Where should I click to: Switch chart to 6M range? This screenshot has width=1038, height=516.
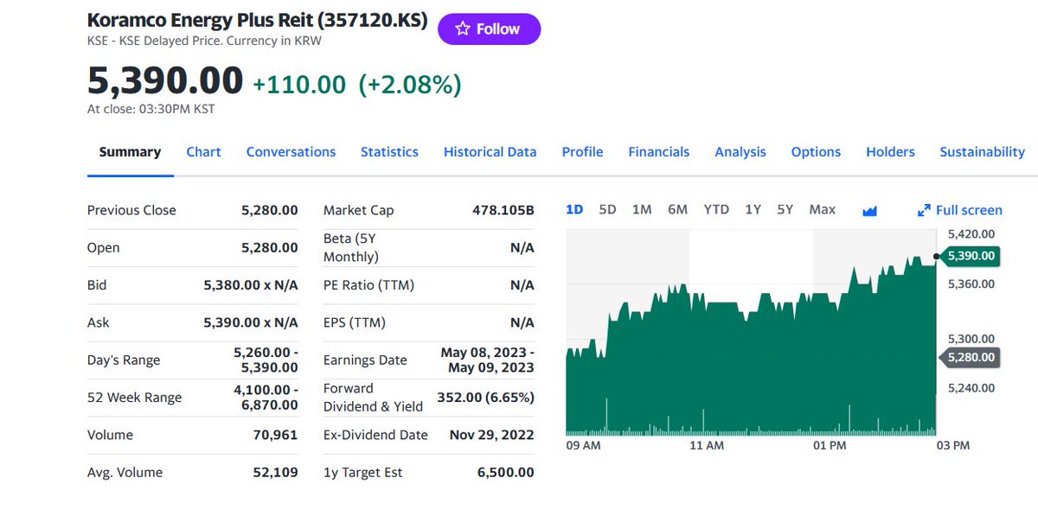point(677,209)
